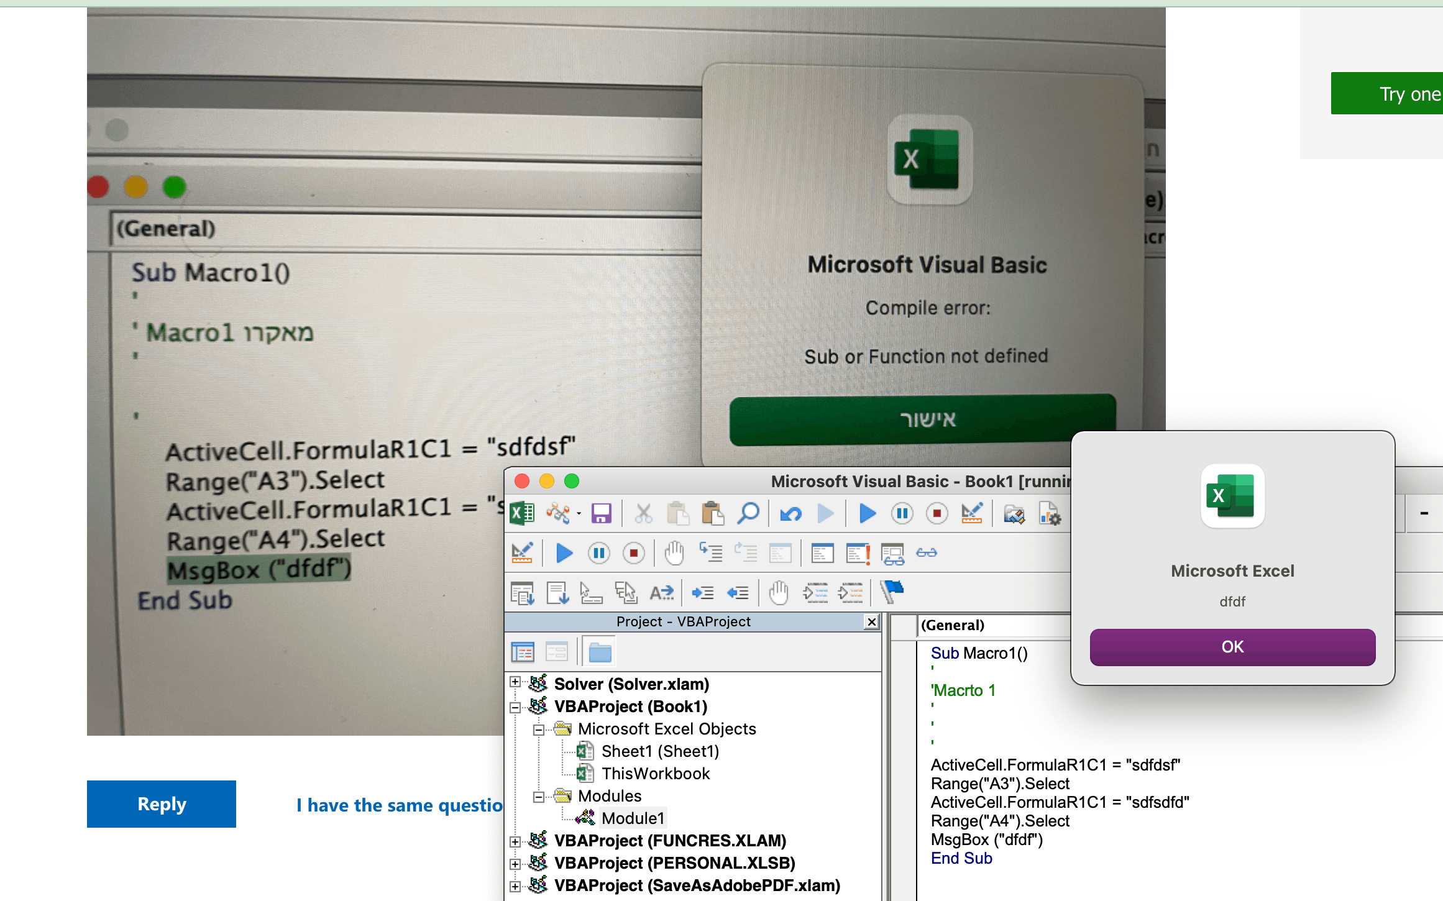Expand VBAProject (SaveAsAdobePDF.xlam)
Image resolution: width=1443 pixels, height=901 pixels.
[515, 887]
